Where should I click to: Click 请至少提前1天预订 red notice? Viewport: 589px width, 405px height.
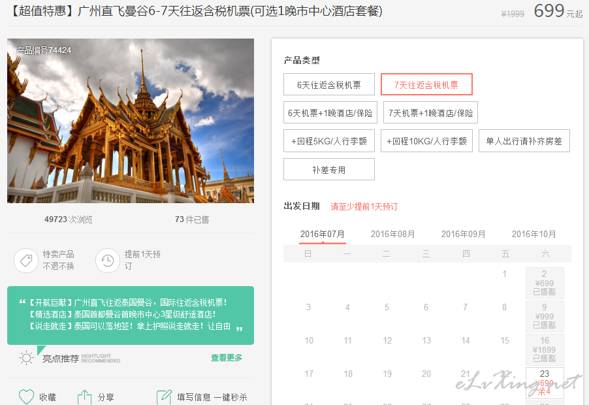click(x=364, y=206)
